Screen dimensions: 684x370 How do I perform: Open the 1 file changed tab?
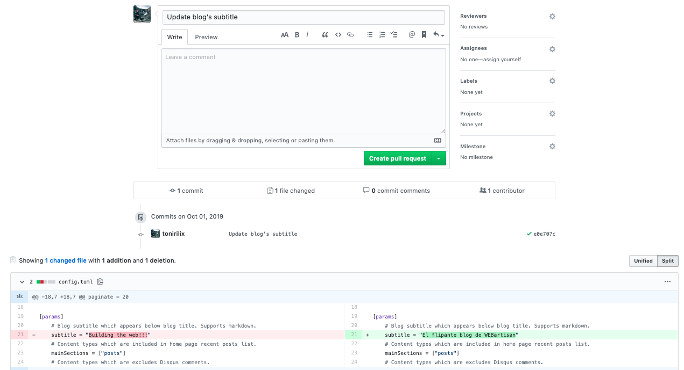click(291, 191)
